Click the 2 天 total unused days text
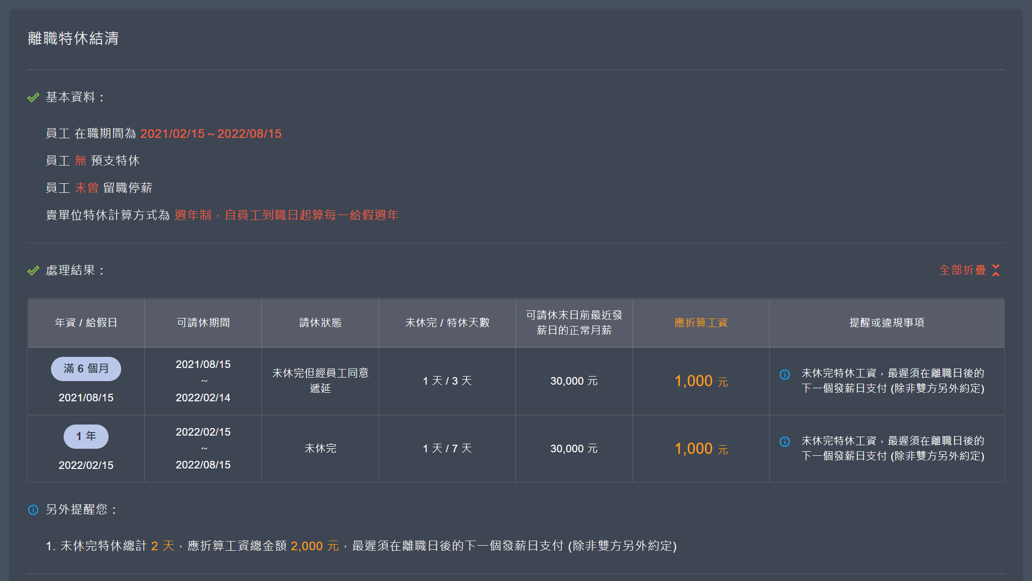The height and width of the screenshot is (581, 1032). [x=163, y=546]
